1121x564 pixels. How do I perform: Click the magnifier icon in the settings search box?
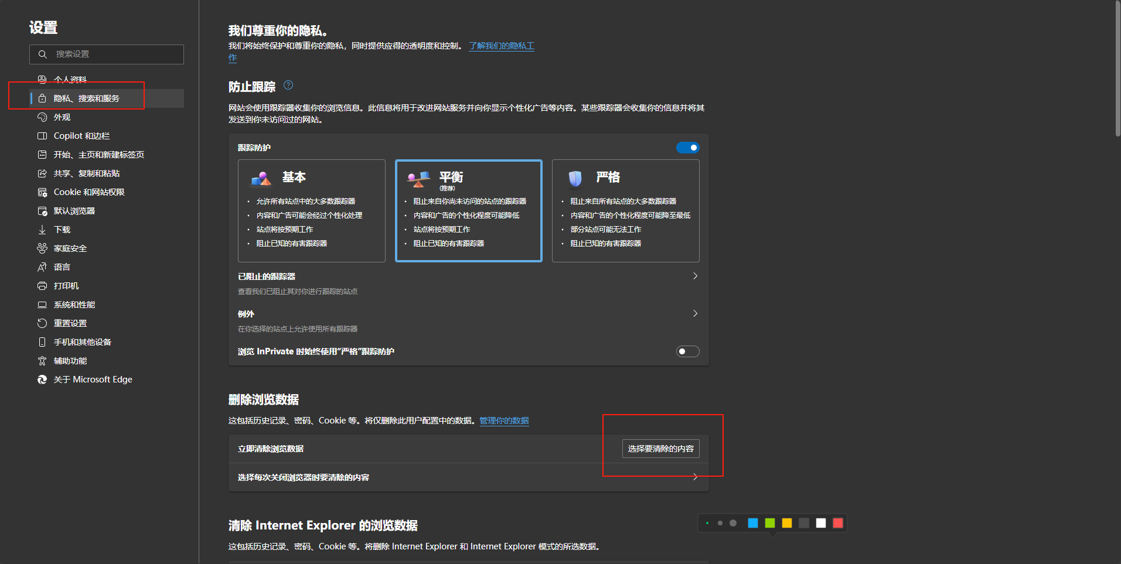(42, 54)
